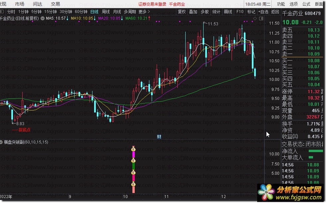The height and width of the screenshot is (203, 327).
Task: Select the 周线 weekly chart tab
Action: (x=106, y=12)
